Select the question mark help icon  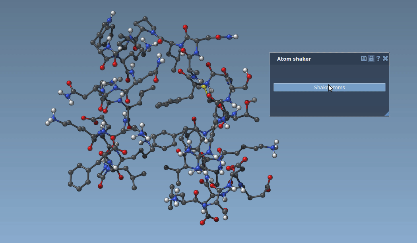point(378,58)
